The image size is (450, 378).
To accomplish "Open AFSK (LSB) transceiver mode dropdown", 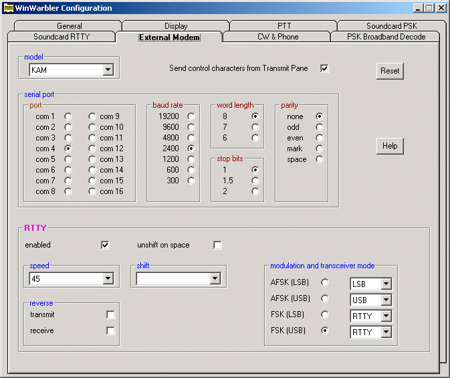I will (386, 284).
